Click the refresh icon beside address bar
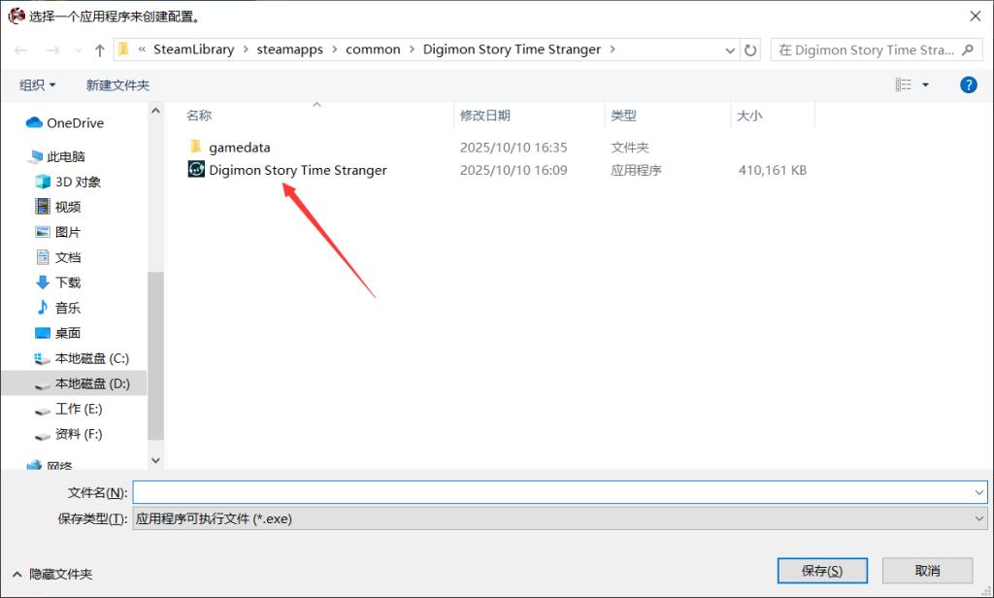This screenshot has height=598, width=994. (750, 50)
